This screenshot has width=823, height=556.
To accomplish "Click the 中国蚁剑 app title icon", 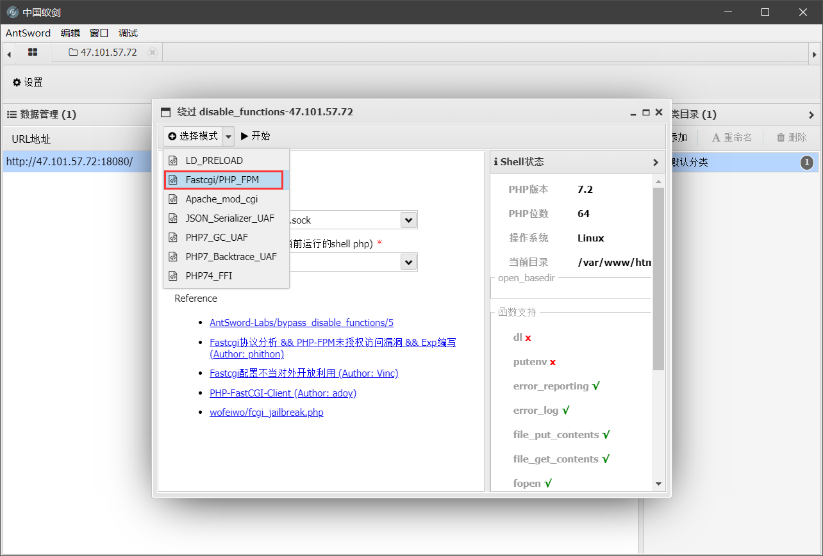I will click(12, 12).
